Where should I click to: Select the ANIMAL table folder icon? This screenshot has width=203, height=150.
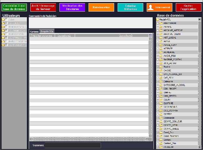[161, 27]
